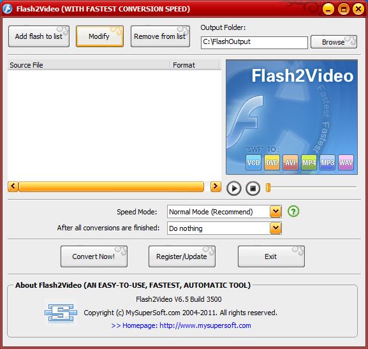Click the MySuperSoft logo icon

61,313
